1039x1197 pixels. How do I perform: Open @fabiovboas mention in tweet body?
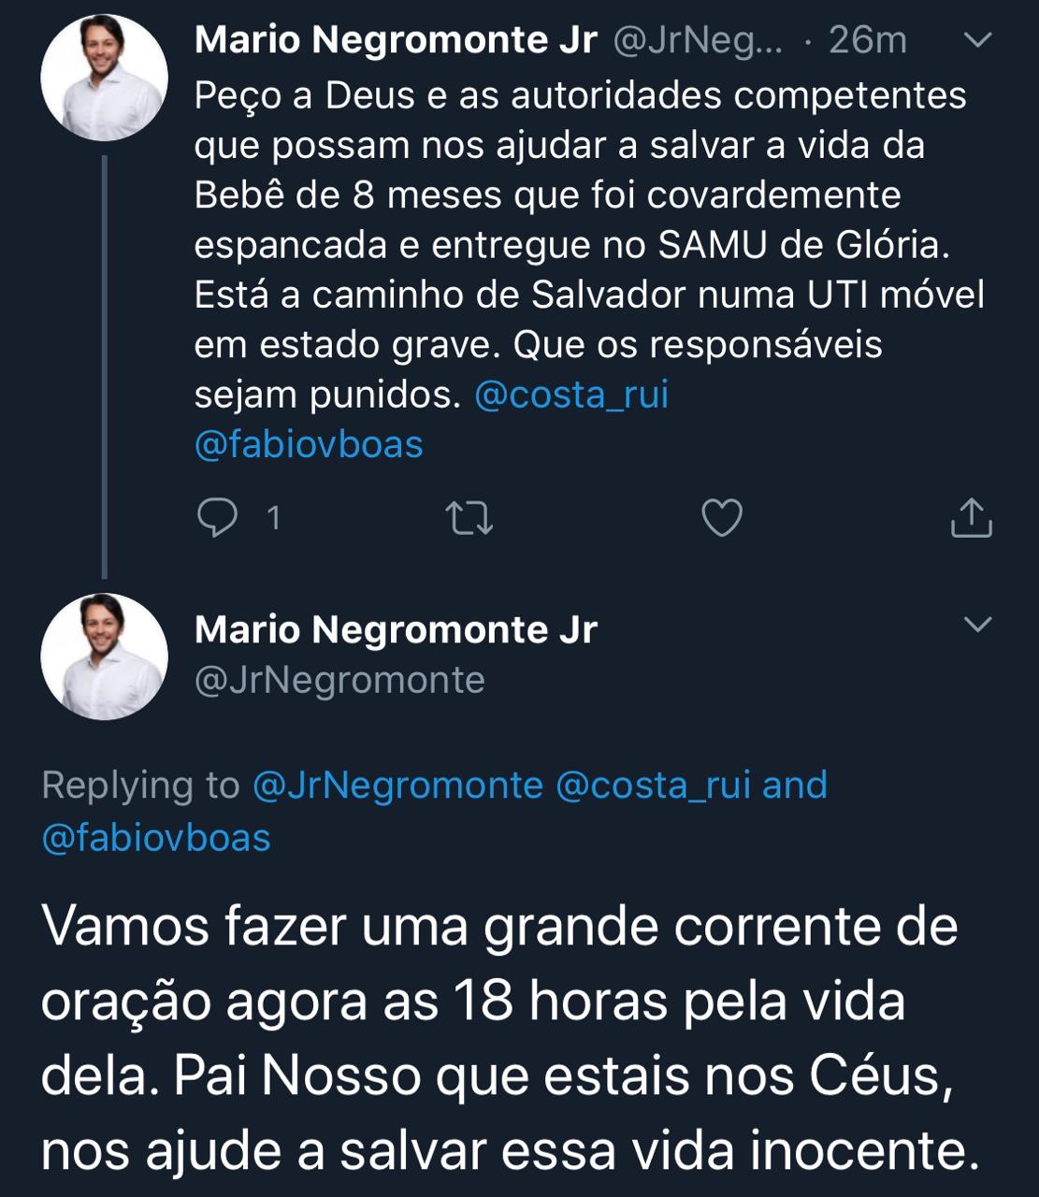point(309,444)
